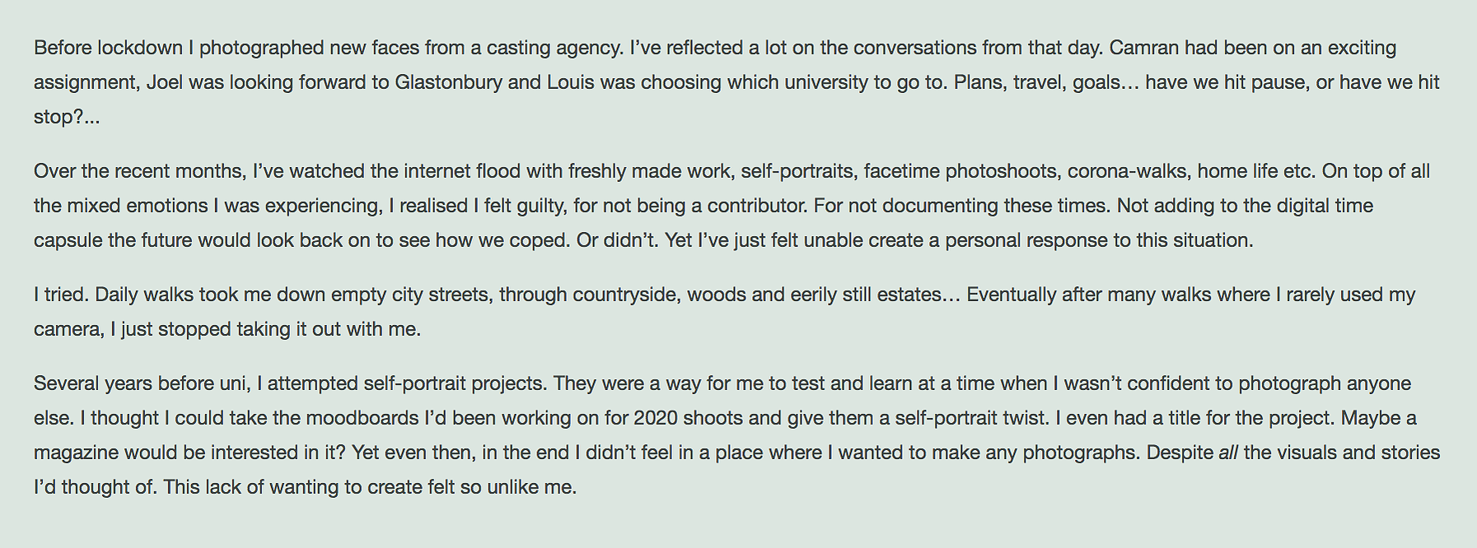This screenshot has width=1477, height=548.
Task: Click "Over the recent months" text
Action: pos(138,171)
